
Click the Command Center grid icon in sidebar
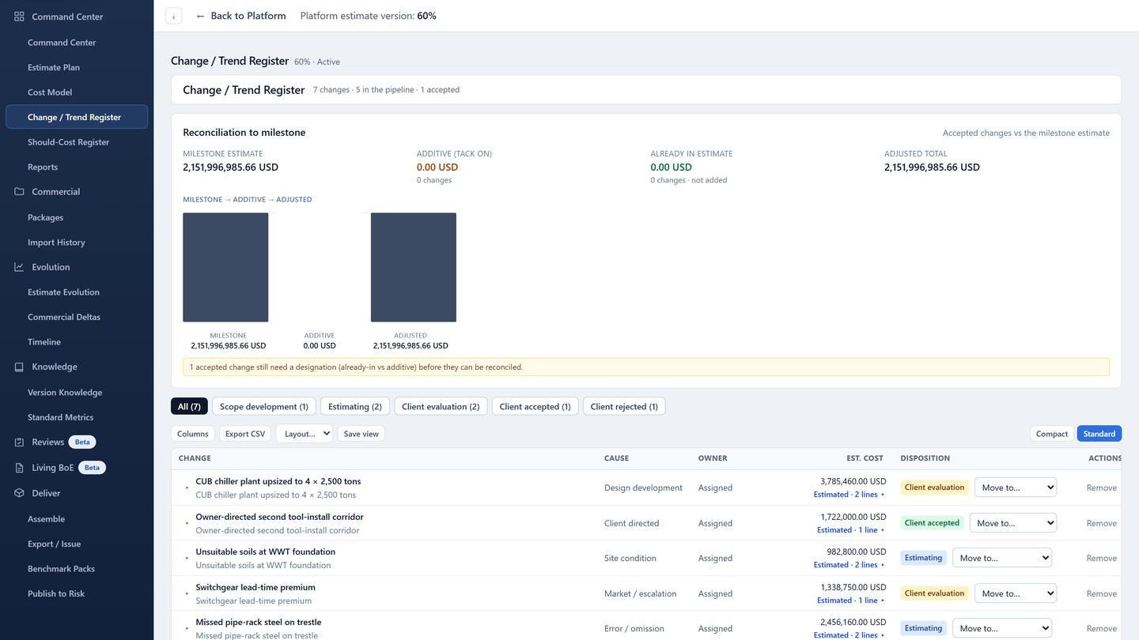pyautogui.click(x=19, y=17)
